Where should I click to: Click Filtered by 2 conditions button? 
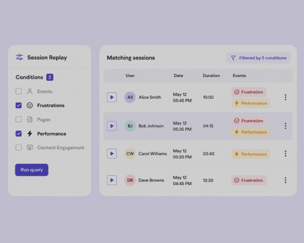coord(258,58)
